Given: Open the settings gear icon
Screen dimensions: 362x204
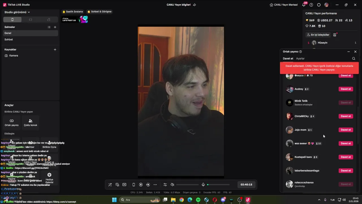Looking at the screenshot, I should tap(319, 5).
